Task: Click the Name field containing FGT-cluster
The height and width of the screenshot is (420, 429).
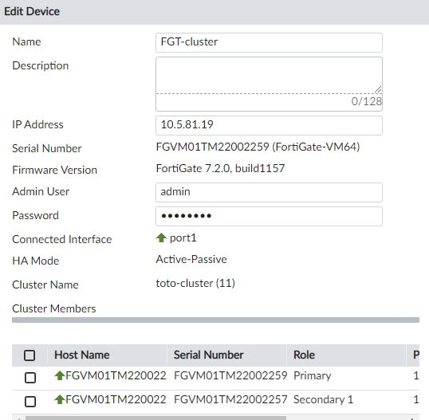Action: pyautogui.click(x=269, y=43)
